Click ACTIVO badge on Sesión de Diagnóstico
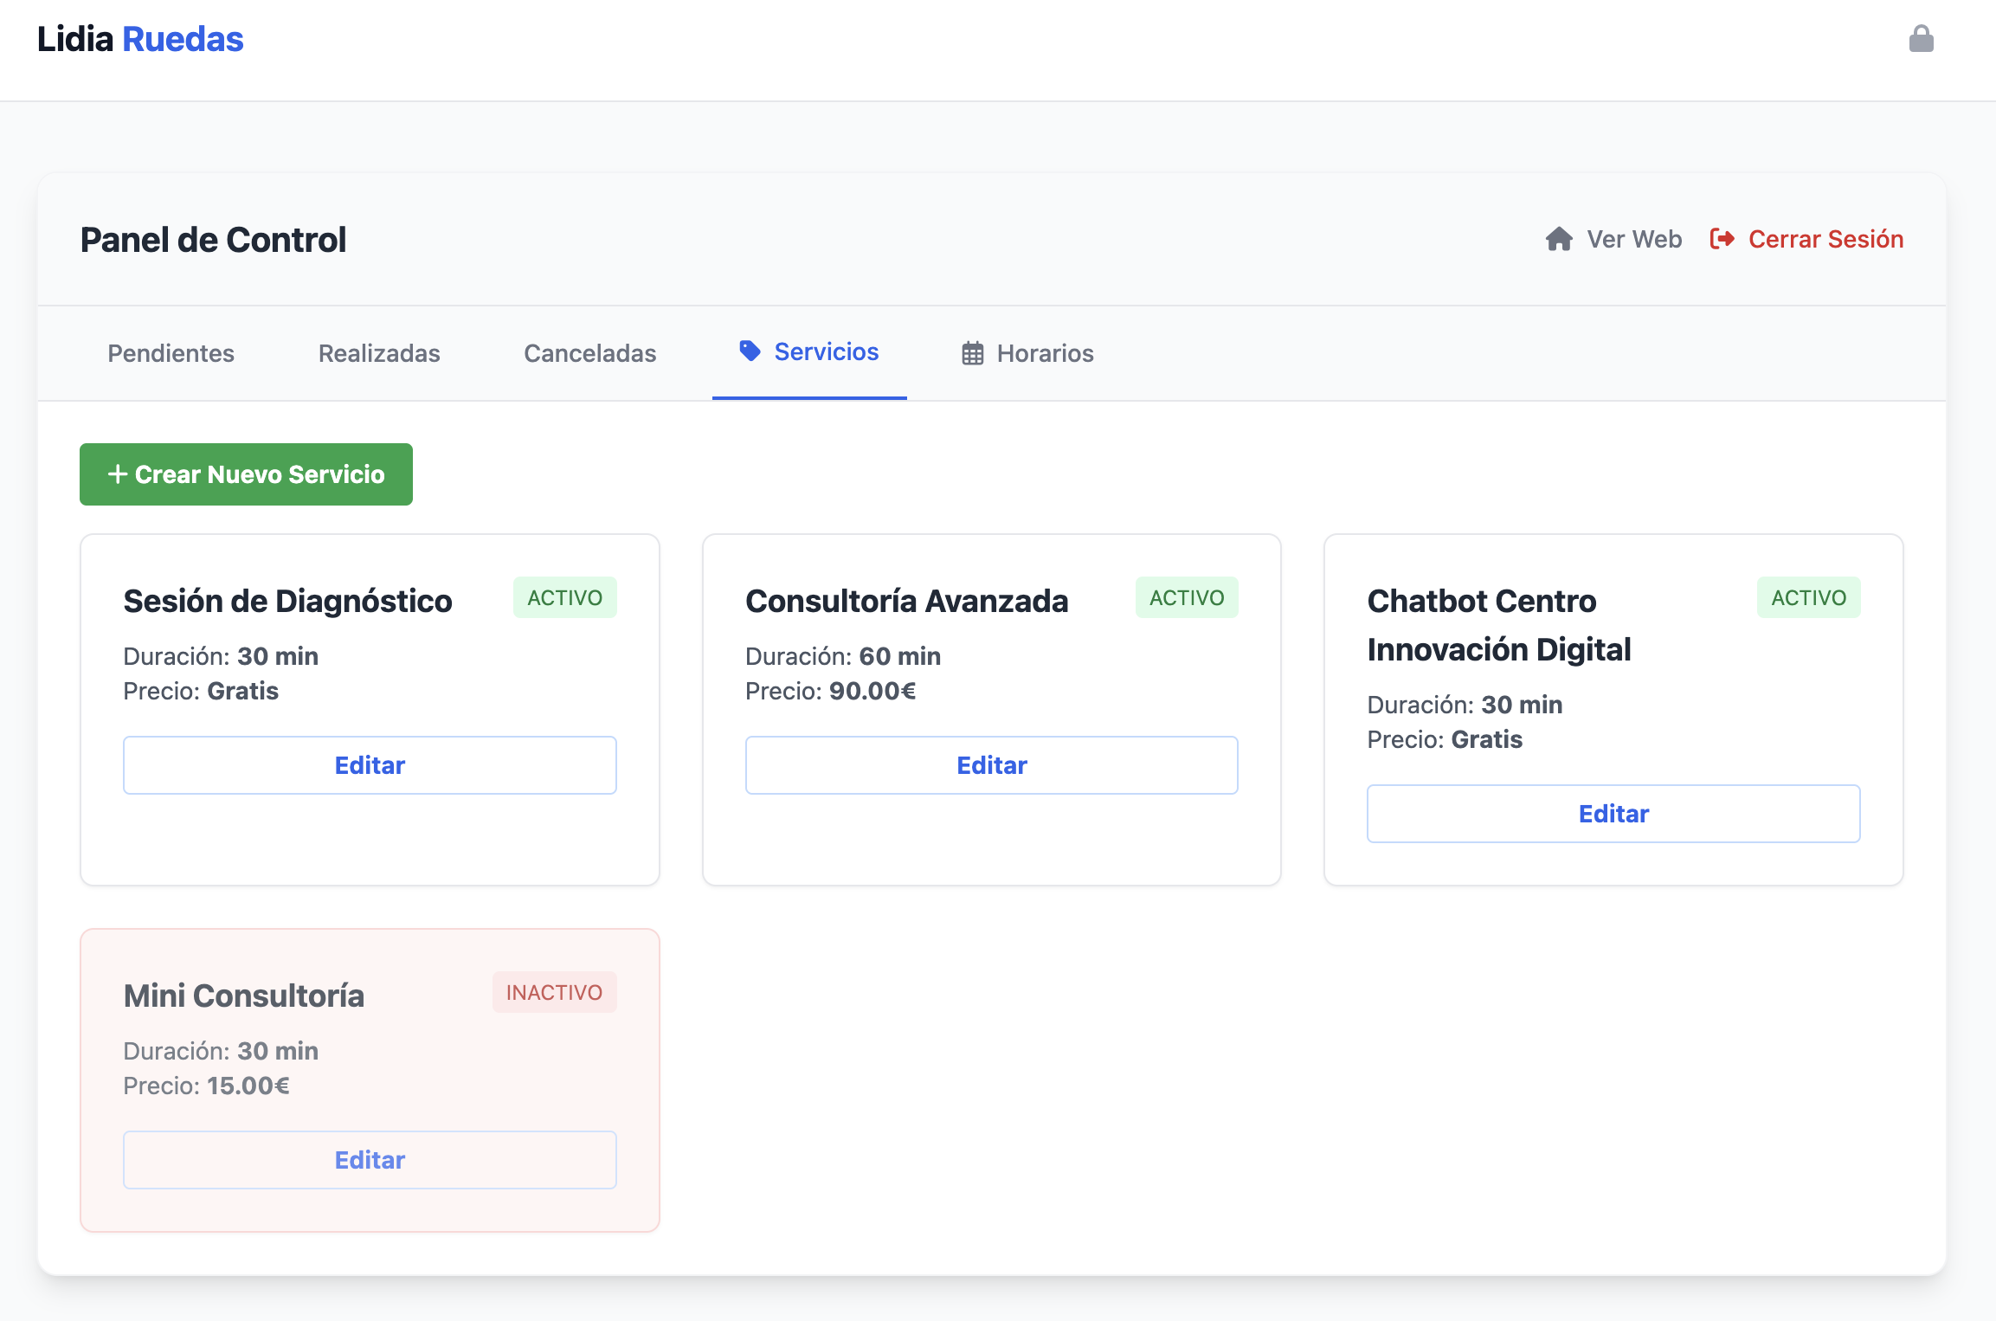1996x1321 pixels. point(564,597)
